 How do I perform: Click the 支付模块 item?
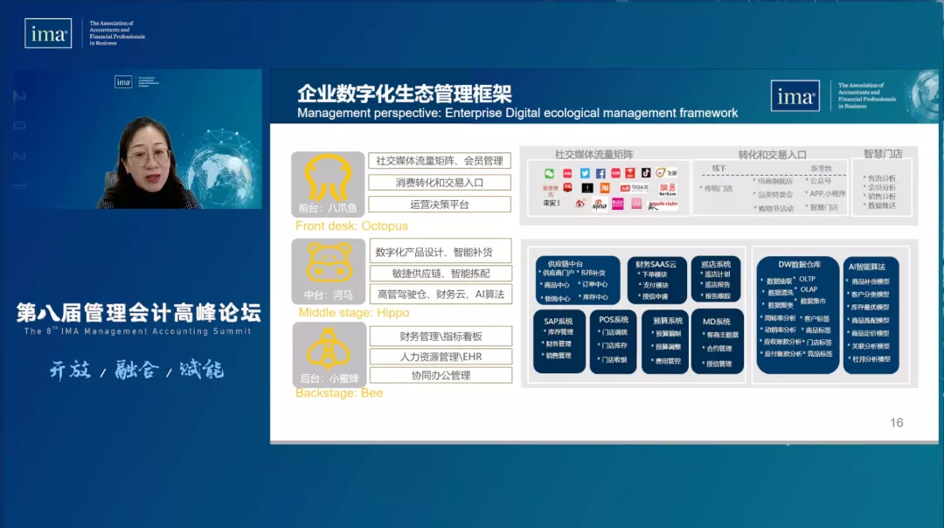click(x=655, y=285)
